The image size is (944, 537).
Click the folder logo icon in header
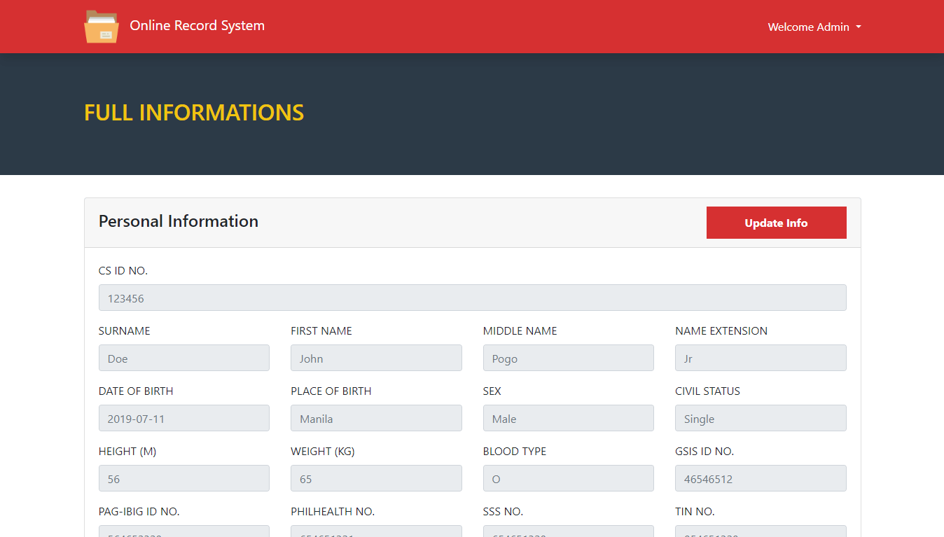pyautogui.click(x=102, y=27)
